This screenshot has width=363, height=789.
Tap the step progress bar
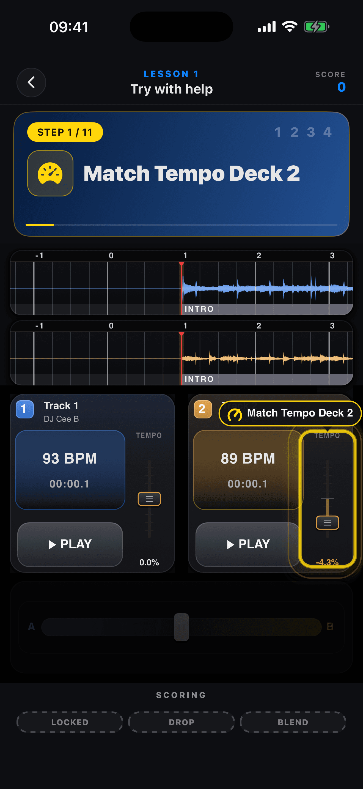tap(182, 225)
